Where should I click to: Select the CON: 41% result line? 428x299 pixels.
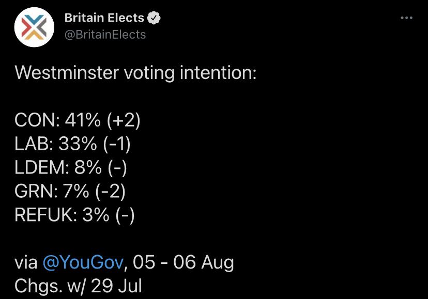coord(78,120)
